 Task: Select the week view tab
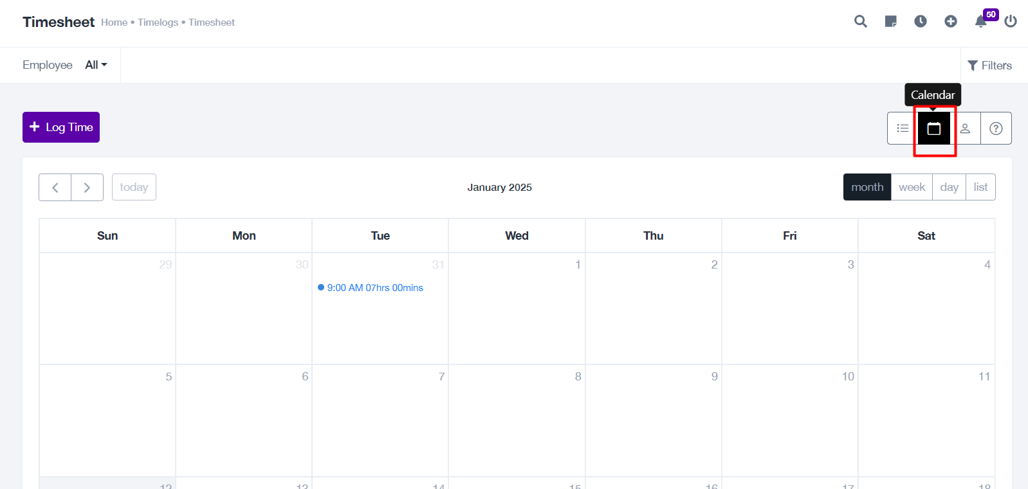click(x=912, y=187)
